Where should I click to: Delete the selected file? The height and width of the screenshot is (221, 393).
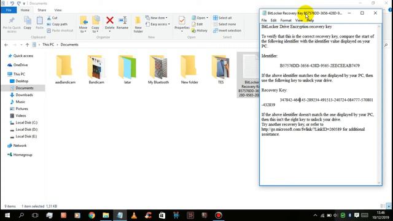(x=109, y=24)
